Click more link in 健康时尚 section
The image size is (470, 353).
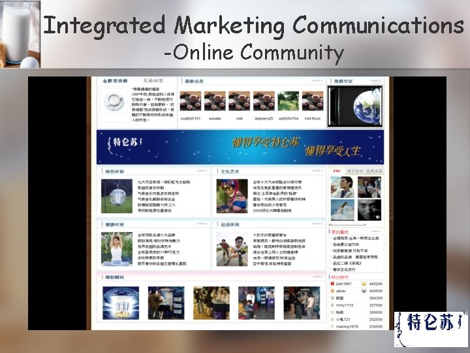202,224
